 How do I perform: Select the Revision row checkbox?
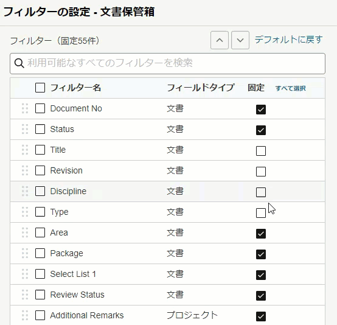pos(40,170)
